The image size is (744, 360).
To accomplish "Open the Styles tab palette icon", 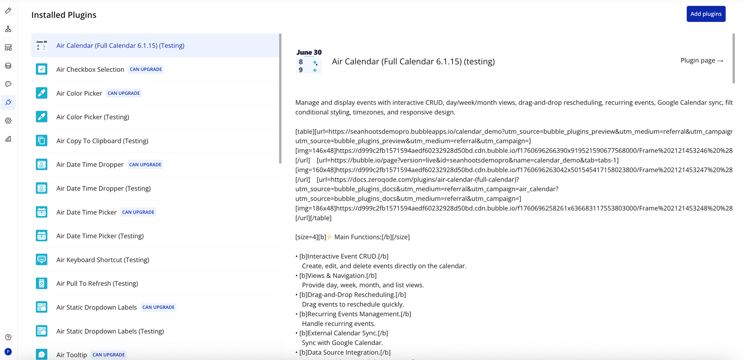I will click(8, 84).
